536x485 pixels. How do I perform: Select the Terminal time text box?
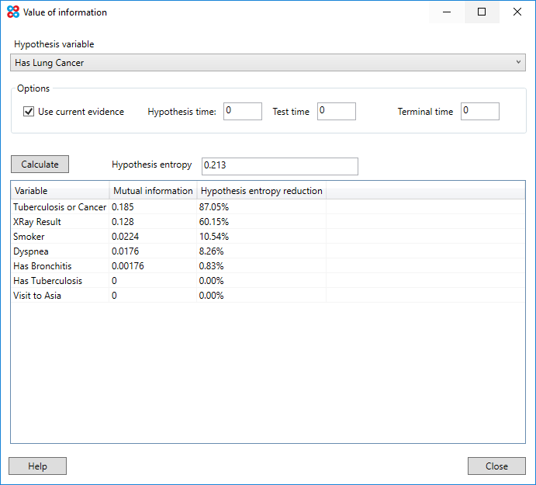(x=479, y=112)
